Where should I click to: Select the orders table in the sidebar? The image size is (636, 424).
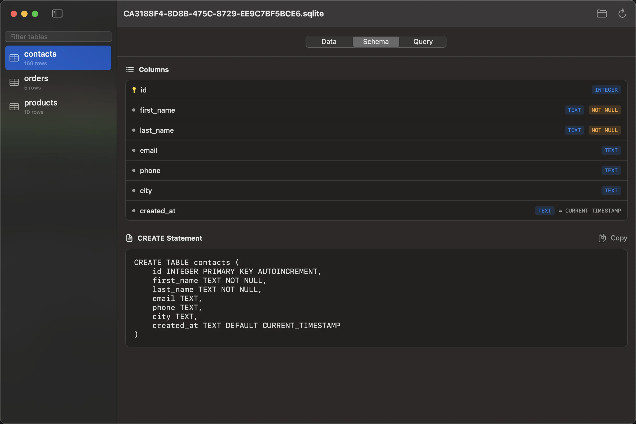coord(58,82)
